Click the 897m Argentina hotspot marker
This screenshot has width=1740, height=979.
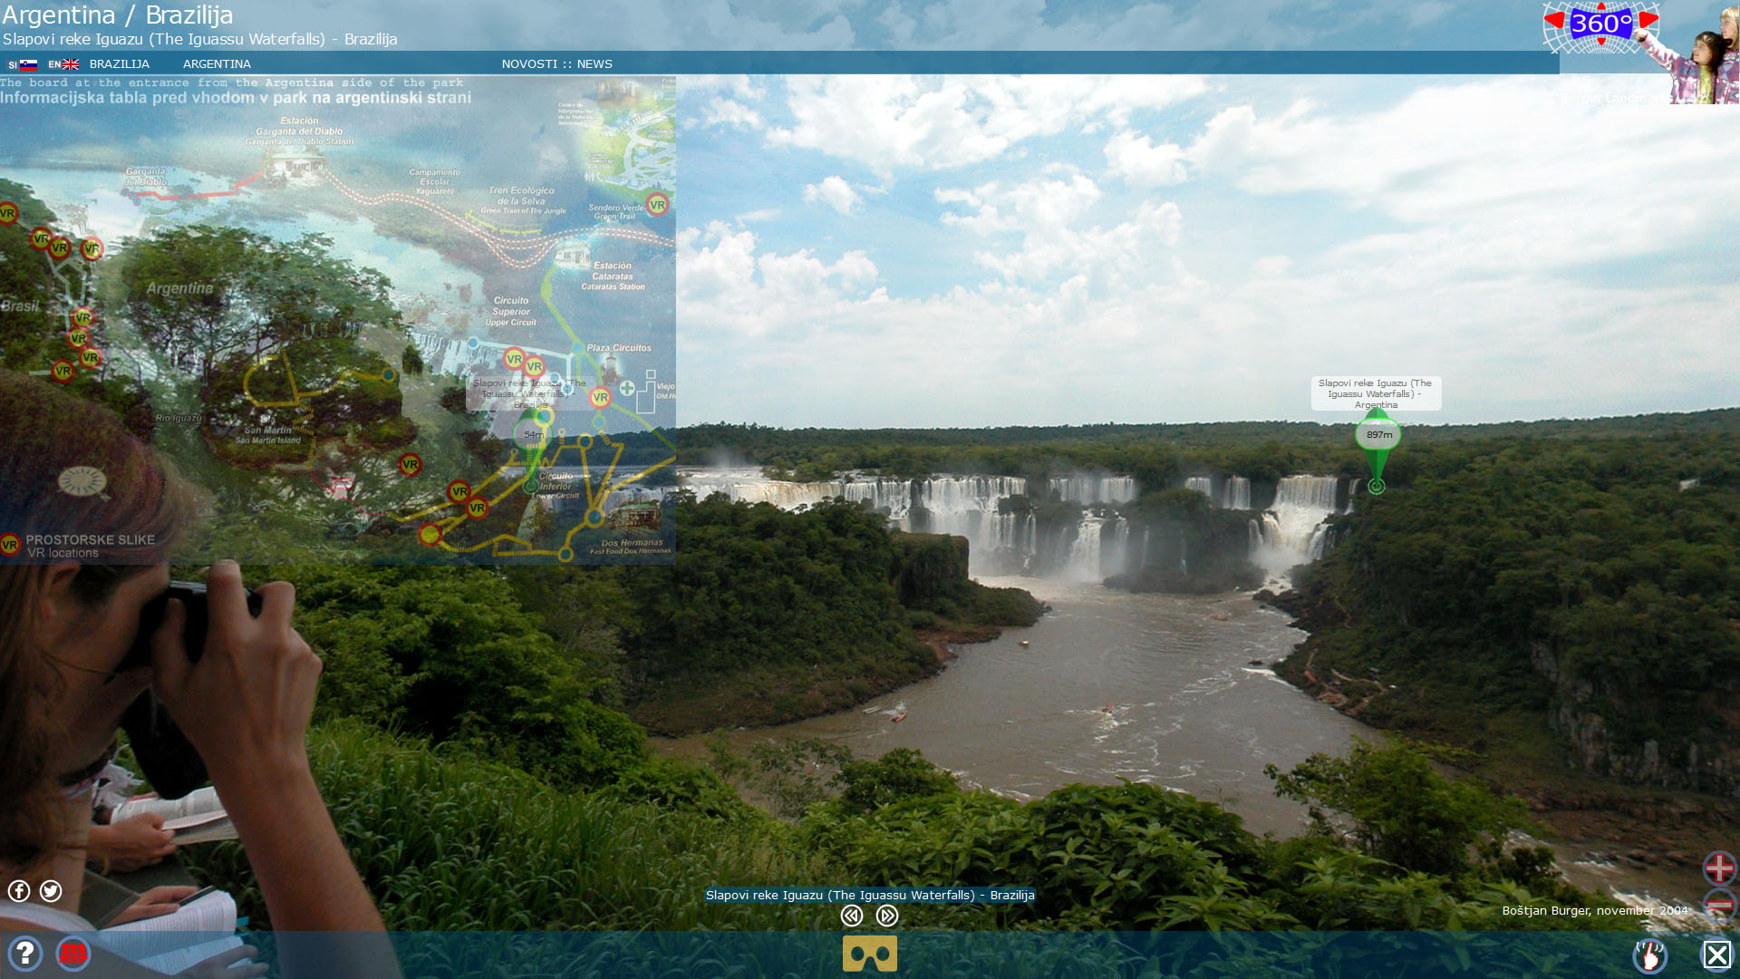1378,435
